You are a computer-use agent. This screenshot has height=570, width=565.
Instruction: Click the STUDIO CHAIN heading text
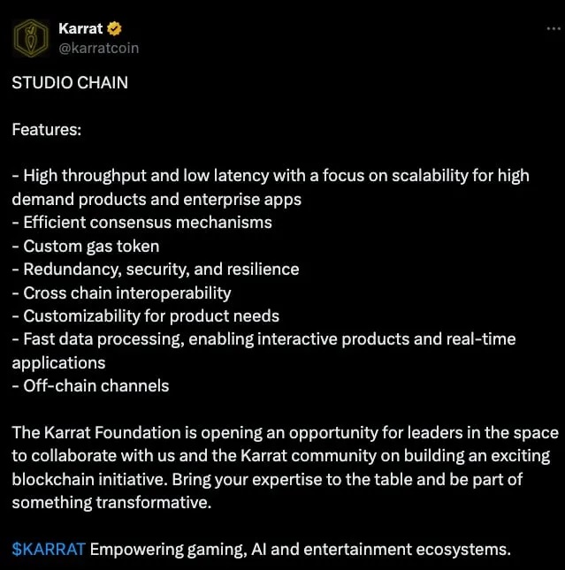[x=70, y=82]
